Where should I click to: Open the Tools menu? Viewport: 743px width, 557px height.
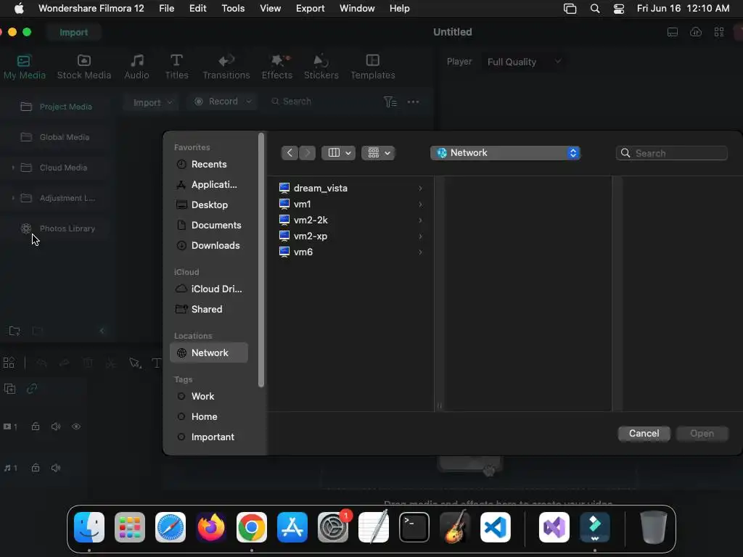[233, 9]
